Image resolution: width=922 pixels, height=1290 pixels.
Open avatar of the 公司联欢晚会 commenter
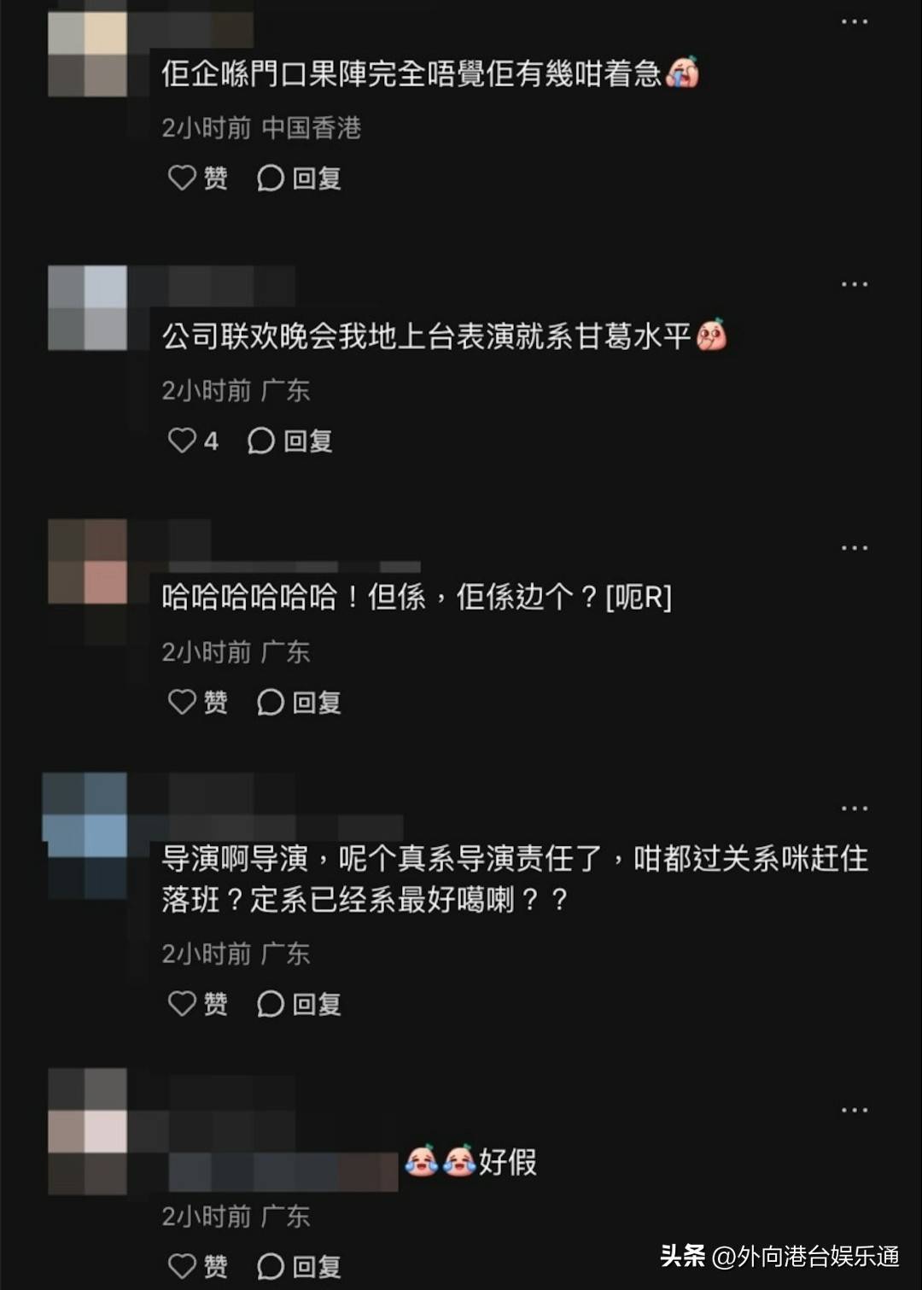coord(87,307)
